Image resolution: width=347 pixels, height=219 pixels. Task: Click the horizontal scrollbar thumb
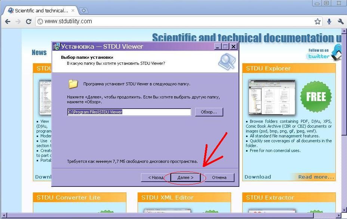pyautogui.click(x=160, y=215)
